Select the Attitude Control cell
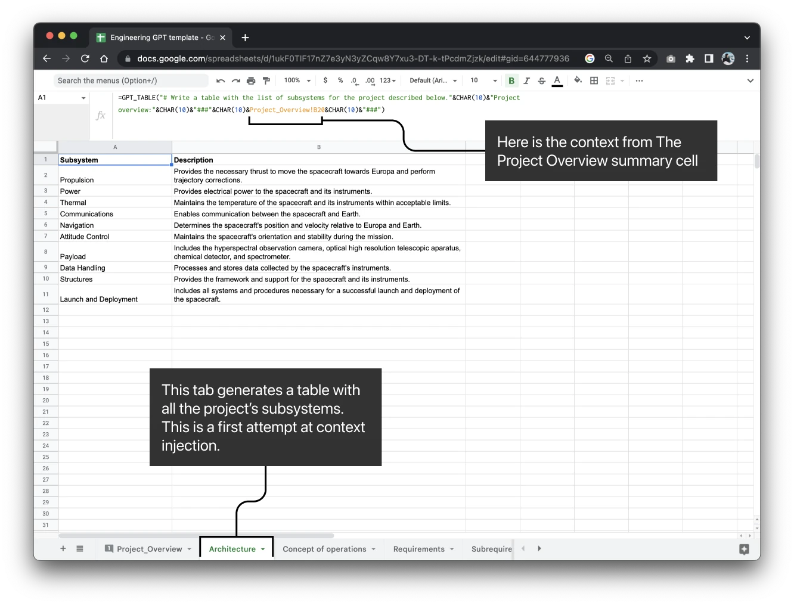The image size is (794, 605). (x=115, y=237)
